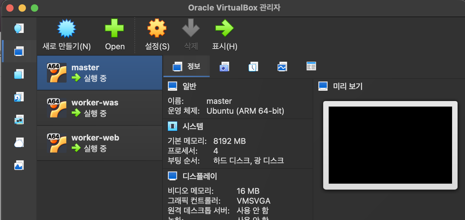Open the Media manager disk icon
Screen dimensions: 465x220
coord(19,97)
